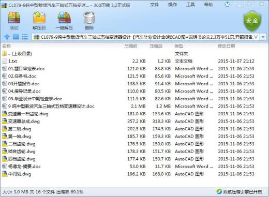This screenshot has height=197, width=269.
Task: Open the 文件 menu
Action: (154, 5)
